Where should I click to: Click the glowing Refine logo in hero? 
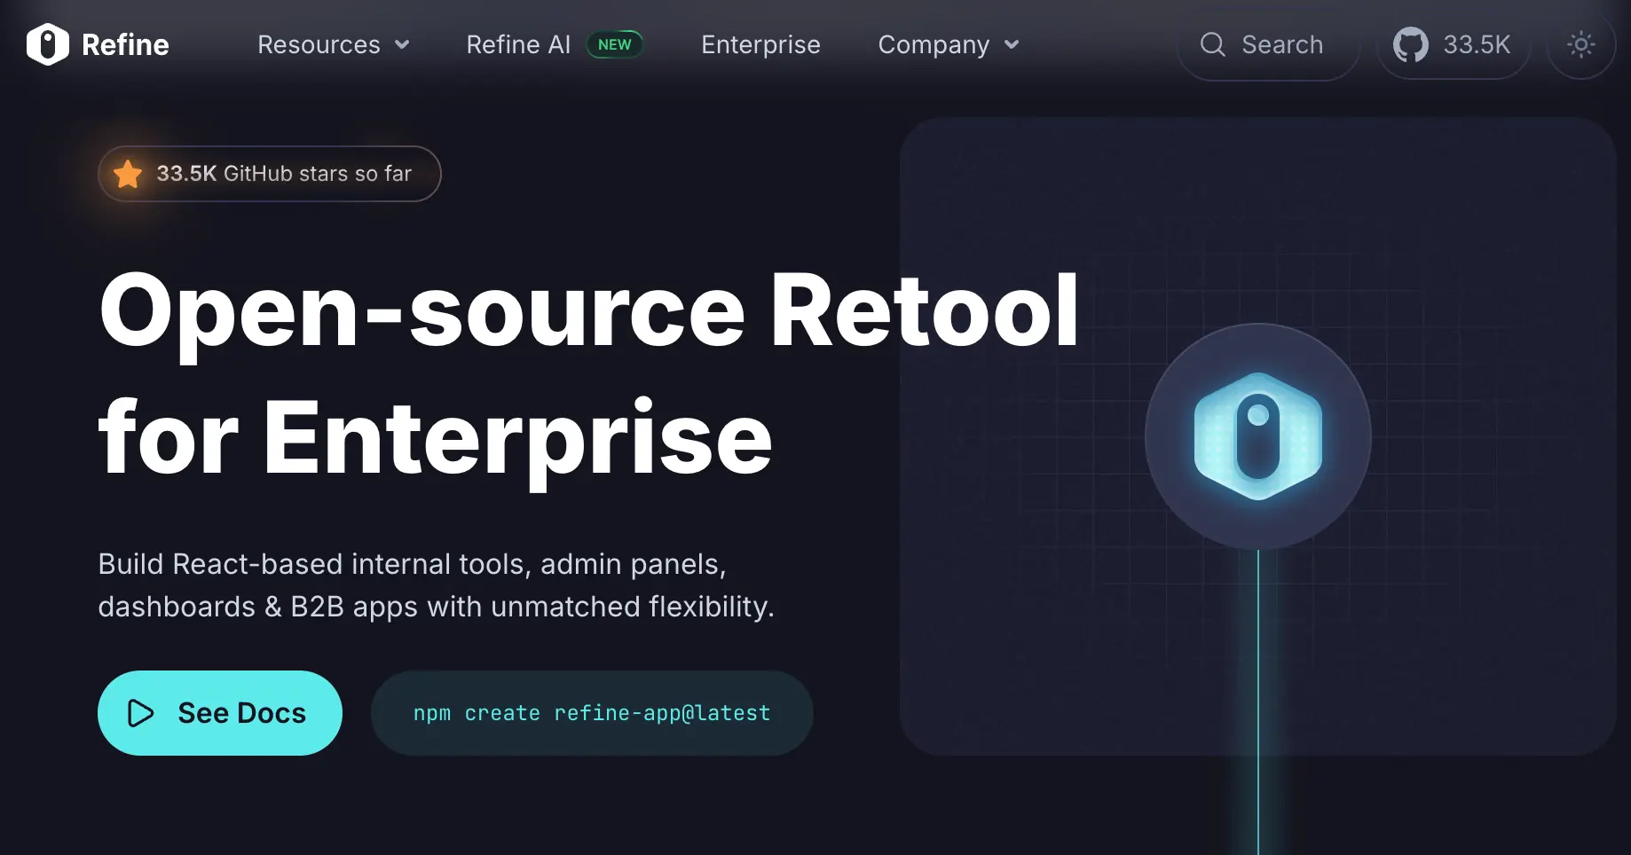tap(1257, 436)
